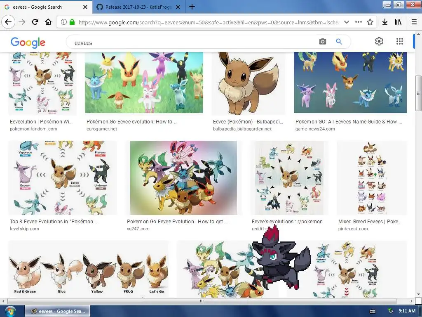This screenshot has height=317, width=422.
Task: Open the levelskip Eevee evolution chart thumbnail
Action: (63, 178)
